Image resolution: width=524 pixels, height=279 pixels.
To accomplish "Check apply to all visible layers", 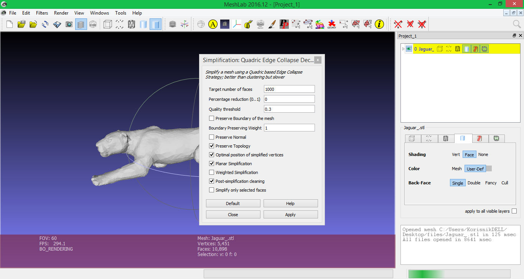I will (x=514, y=211).
